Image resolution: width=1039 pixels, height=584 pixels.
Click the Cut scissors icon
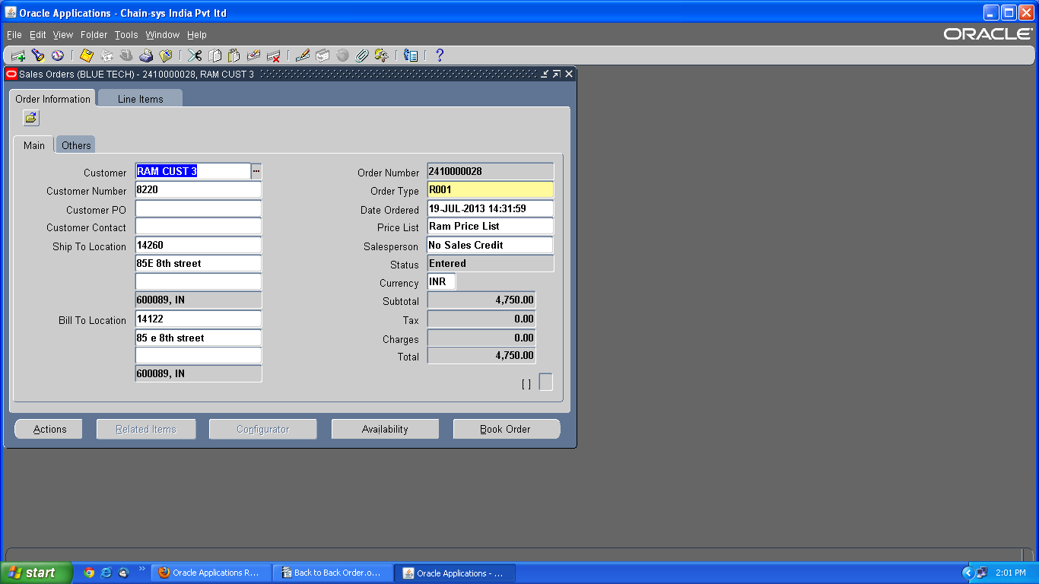tap(195, 56)
